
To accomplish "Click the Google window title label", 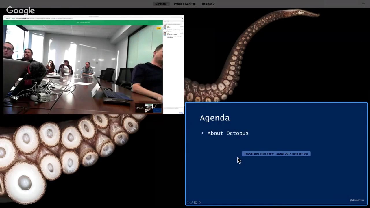I will tap(21, 11).
